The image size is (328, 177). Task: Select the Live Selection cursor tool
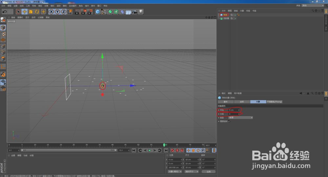coord(18,12)
